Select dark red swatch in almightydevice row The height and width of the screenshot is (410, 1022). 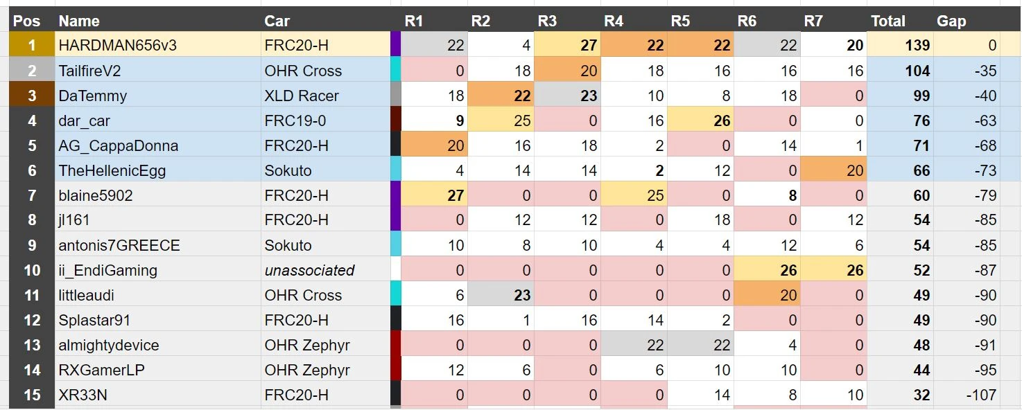pyautogui.click(x=396, y=345)
